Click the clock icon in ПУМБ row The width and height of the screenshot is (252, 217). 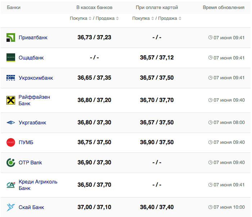coord(211,142)
